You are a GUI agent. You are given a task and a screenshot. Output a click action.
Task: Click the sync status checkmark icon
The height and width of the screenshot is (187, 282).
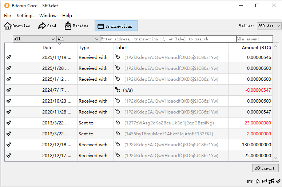[x=278, y=181]
